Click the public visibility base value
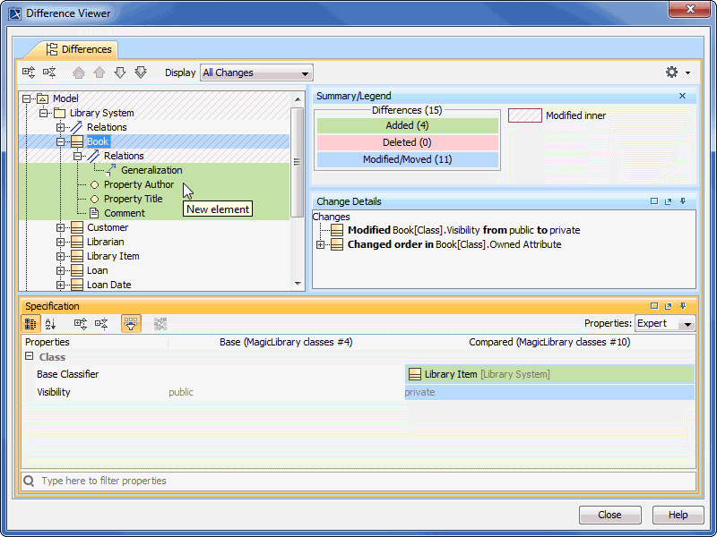Image resolution: width=717 pixels, height=537 pixels. (x=181, y=392)
